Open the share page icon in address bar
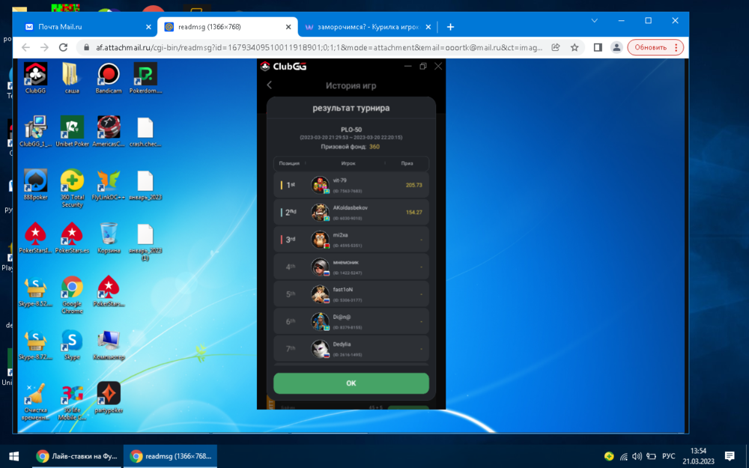Image resolution: width=749 pixels, height=468 pixels. [x=556, y=47]
